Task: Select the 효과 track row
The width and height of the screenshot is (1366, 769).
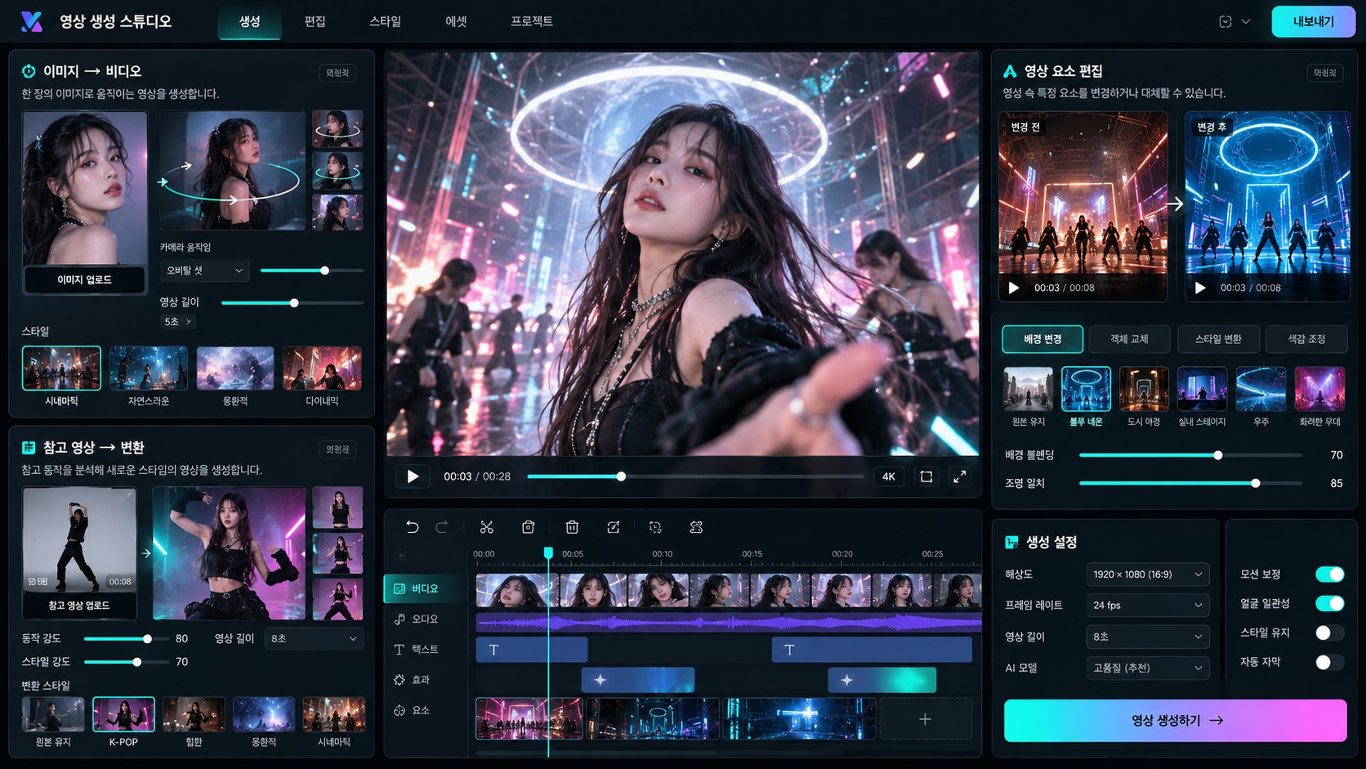Action: [425, 680]
